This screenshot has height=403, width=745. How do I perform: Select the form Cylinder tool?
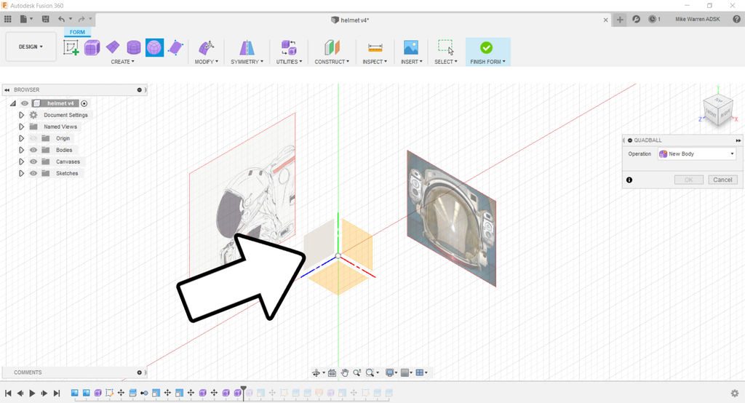(x=134, y=47)
